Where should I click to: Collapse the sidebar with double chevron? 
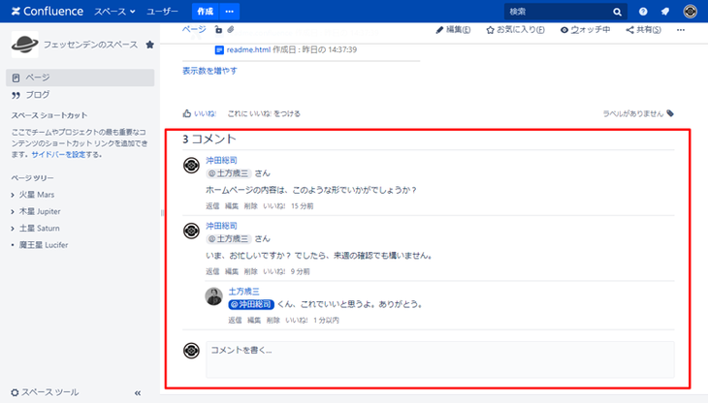click(138, 393)
